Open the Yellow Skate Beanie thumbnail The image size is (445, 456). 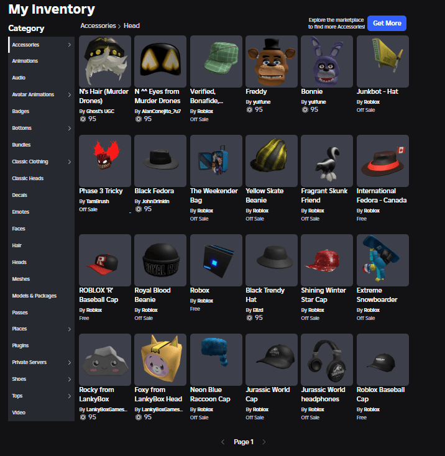coord(272,161)
